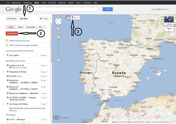Click Definir ubicación de casa link
This screenshot has height=124, width=176.
(x=19, y=40)
